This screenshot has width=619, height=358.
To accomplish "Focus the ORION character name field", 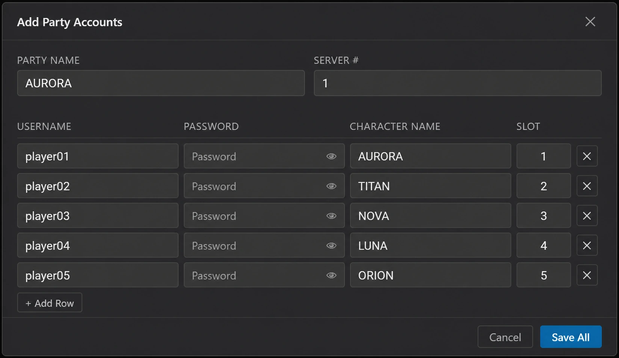I will (430, 275).
